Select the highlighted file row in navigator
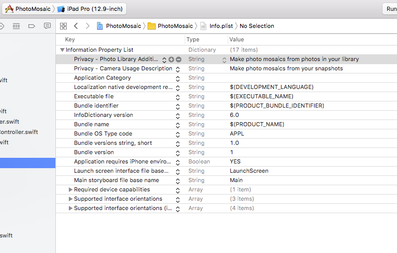This screenshot has height=253, width=397. (27, 163)
